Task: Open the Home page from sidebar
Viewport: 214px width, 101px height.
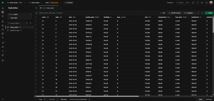Action: coord(3,8)
